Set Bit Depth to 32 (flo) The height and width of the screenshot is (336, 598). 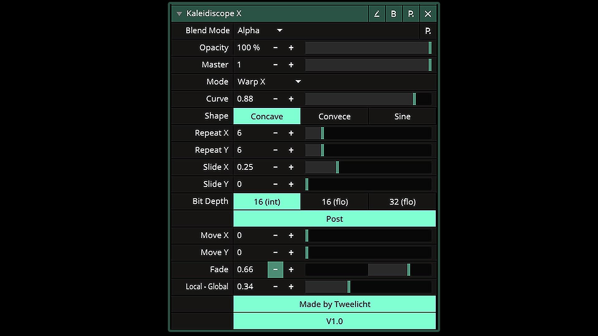[402, 202]
